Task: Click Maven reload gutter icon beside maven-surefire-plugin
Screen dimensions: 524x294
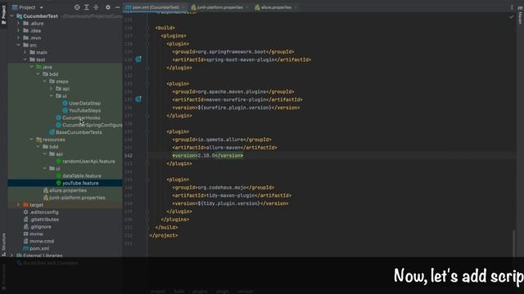Action: coord(138,99)
